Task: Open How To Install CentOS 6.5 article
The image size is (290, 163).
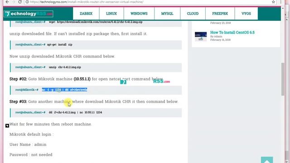Action: (232, 32)
